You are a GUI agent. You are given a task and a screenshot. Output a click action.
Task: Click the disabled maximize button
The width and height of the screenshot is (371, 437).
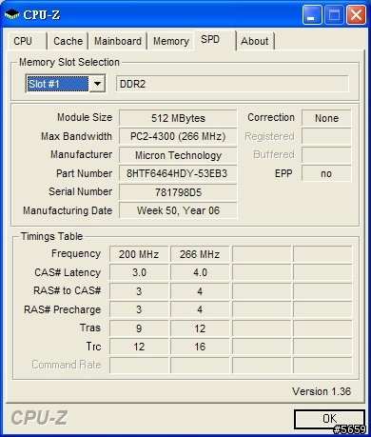pyautogui.click(x=334, y=14)
